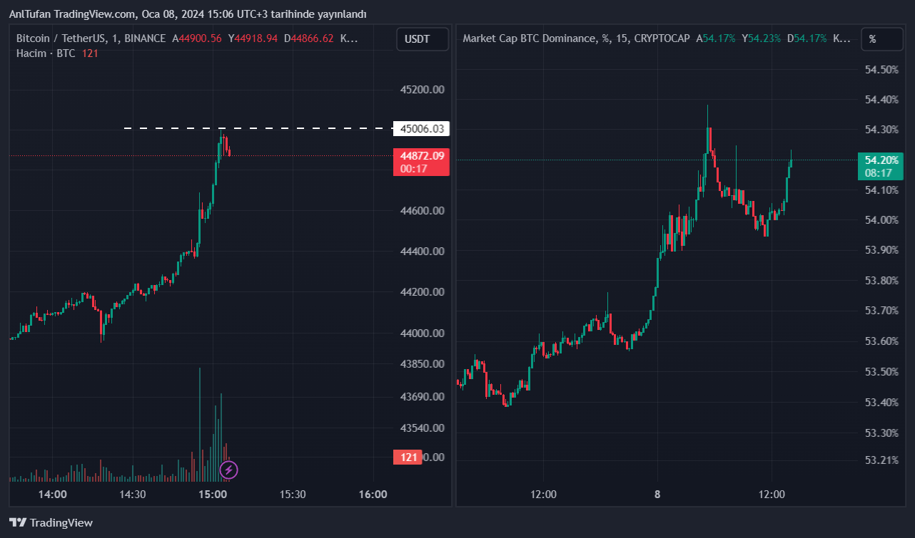The width and height of the screenshot is (915, 538).
Task: Select the white dashed horizontal line
Action: coord(257,128)
